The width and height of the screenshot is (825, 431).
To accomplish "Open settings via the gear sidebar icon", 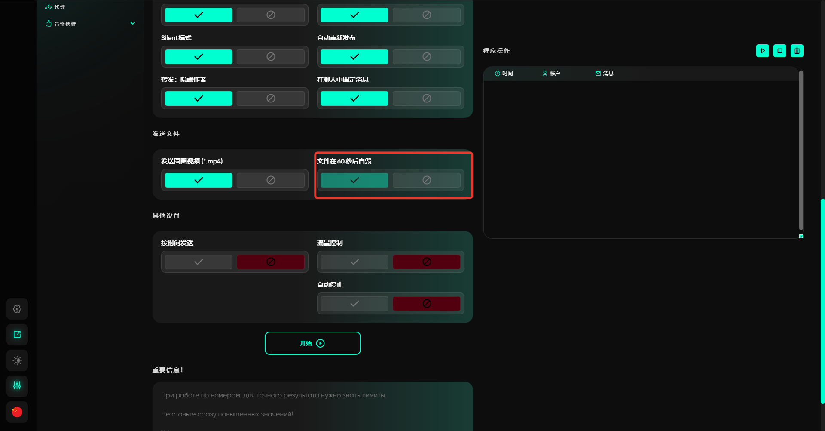I will point(17,309).
